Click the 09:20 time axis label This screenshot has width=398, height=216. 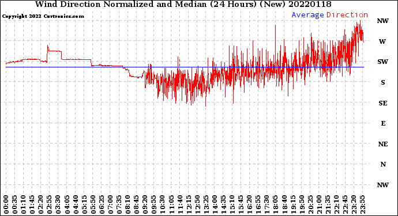[x=145, y=204]
